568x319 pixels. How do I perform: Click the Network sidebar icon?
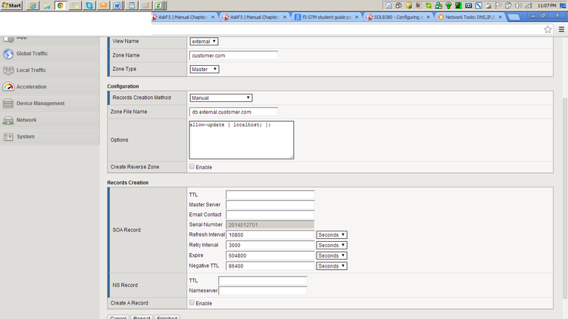[9, 120]
